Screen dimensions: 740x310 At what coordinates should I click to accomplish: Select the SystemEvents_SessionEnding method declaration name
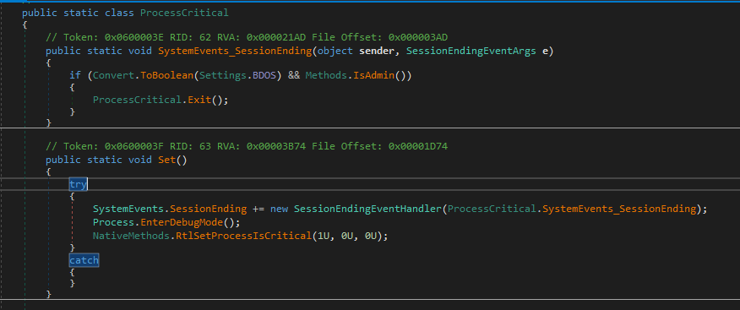(x=235, y=51)
